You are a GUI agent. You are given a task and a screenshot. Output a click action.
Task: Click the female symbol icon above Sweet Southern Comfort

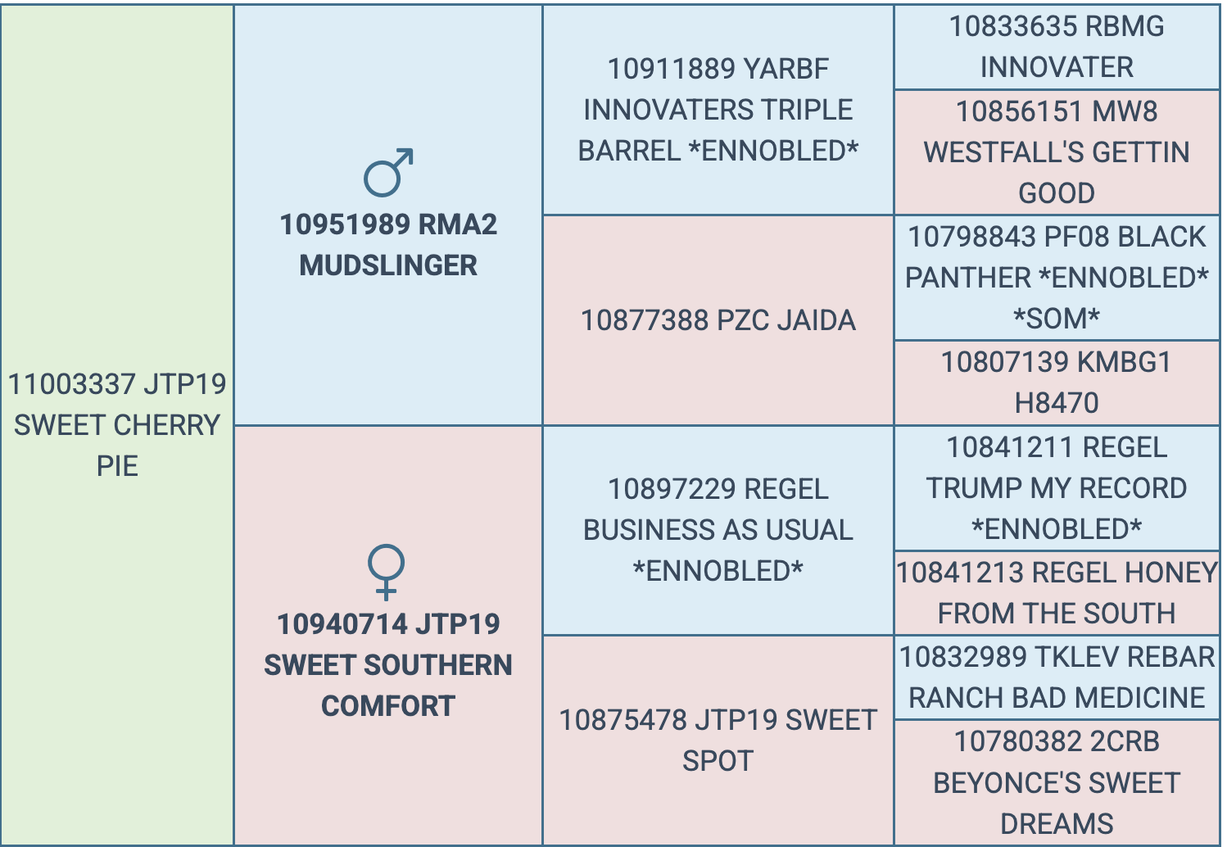pyautogui.click(x=387, y=572)
